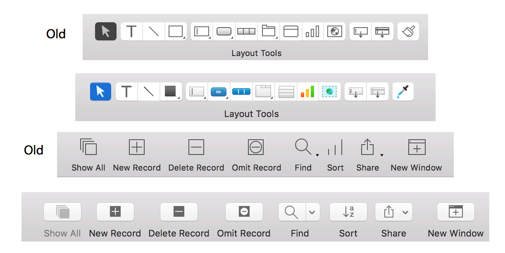Select the Portal tool in the new toolbar
Screen dimensions: 505x253
286,91
